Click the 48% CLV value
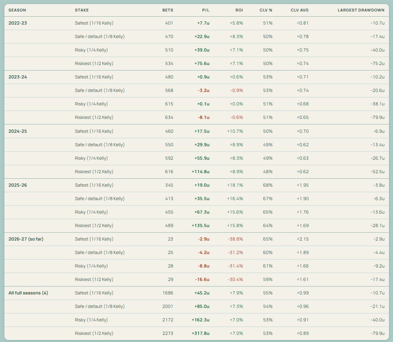The image size is (393, 342). tap(268, 172)
